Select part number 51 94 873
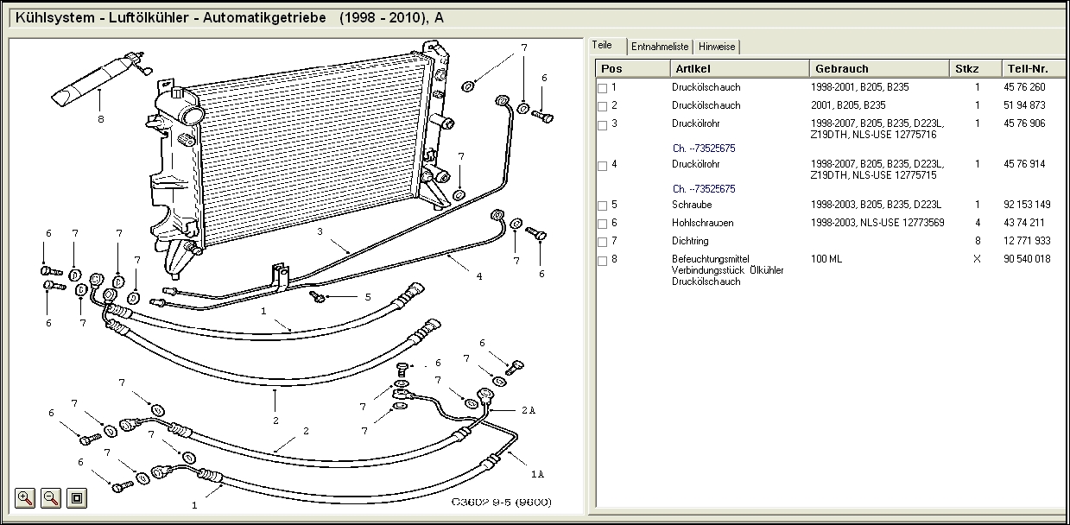This screenshot has height=525, width=1070. point(1024,105)
